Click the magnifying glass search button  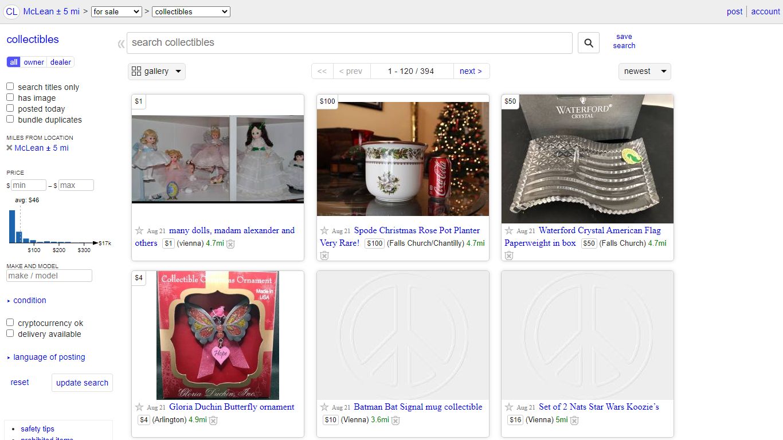589,43
